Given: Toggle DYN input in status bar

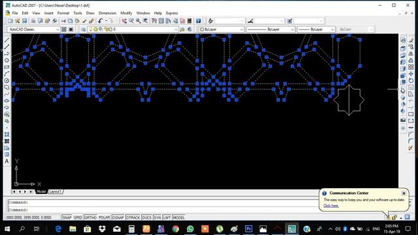Looking at the screenshot, I should [157, 217].
